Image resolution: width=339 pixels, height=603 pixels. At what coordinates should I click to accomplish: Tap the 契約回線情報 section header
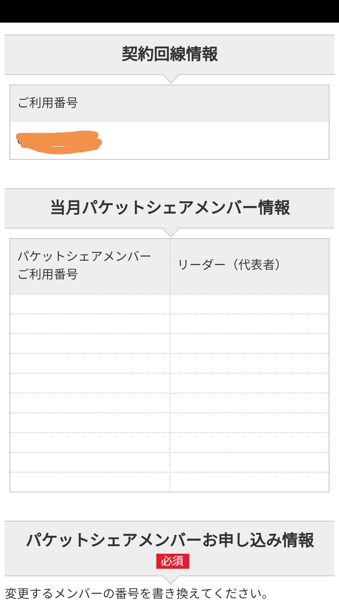point(169,54)
